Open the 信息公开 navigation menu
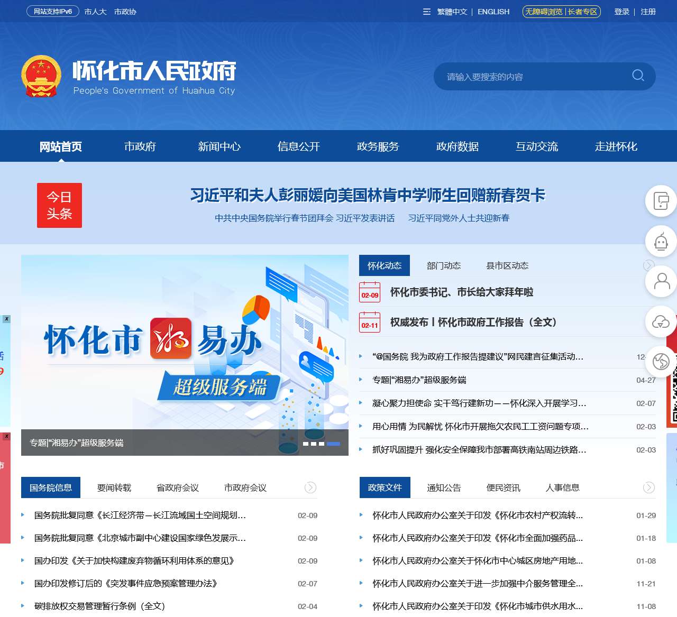 click(x=299, y=146)
